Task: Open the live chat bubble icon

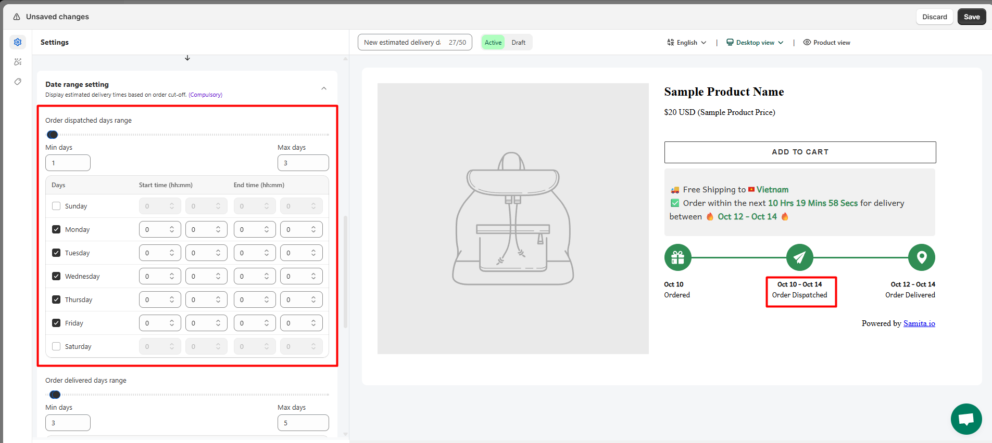Action: tap(966, 419)
